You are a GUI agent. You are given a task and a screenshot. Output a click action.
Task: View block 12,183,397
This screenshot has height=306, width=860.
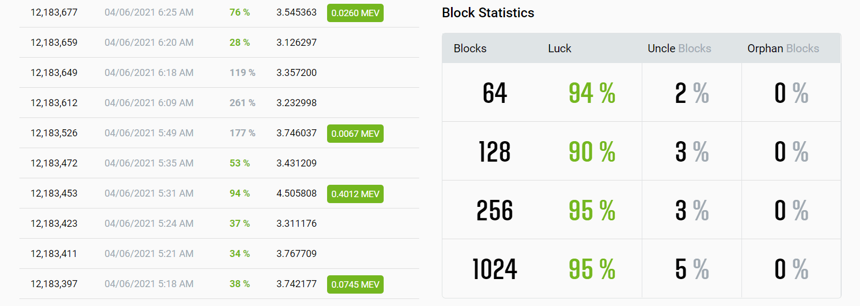[x=54, y=284]
